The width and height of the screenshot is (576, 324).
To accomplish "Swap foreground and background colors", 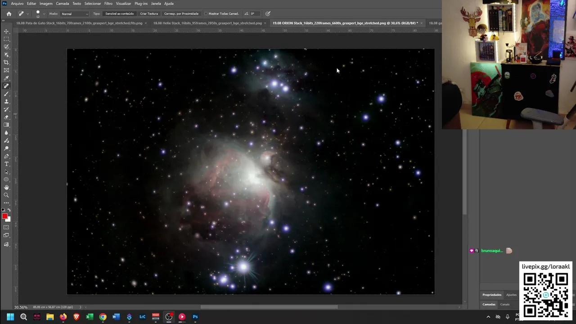I will [9, 210].
